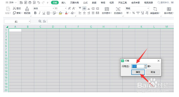Click the increase indent icon
This screenshot has width=179, height=97.
click(x=98, y=8)
